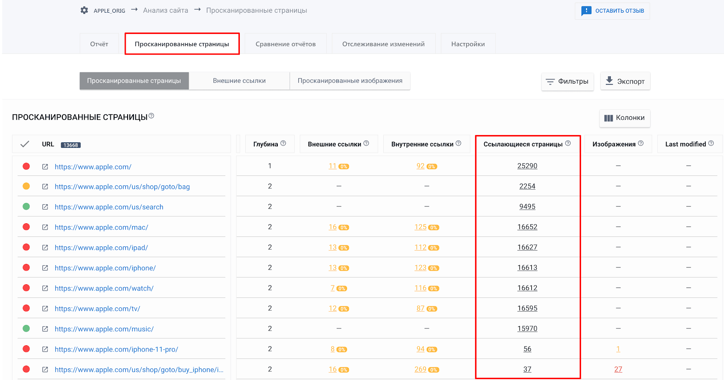724x380 pixels.
Task: Click URL count badge 13668
Action: pyautogui.click(x=71, y=145)
